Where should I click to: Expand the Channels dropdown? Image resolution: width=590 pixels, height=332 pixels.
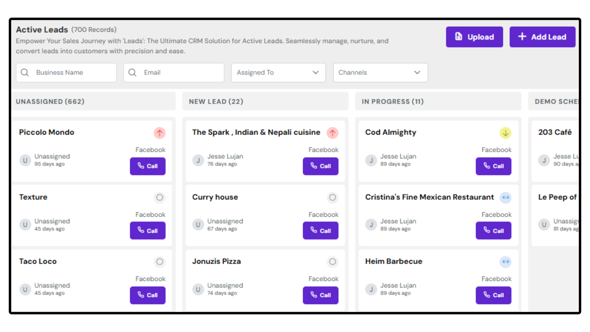coord(380,73)
